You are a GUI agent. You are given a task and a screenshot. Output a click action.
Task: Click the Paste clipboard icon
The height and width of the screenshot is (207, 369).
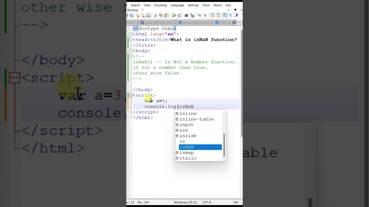(167, 15)
